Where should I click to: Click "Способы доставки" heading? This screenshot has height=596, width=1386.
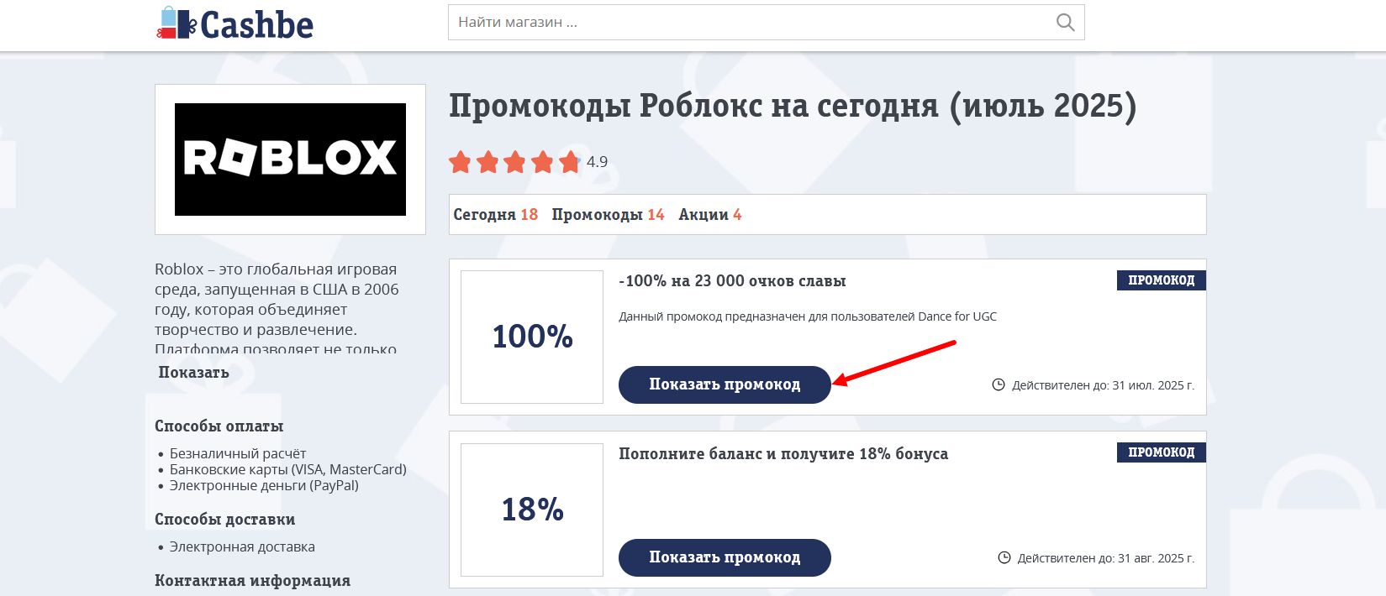click(225, 520)
